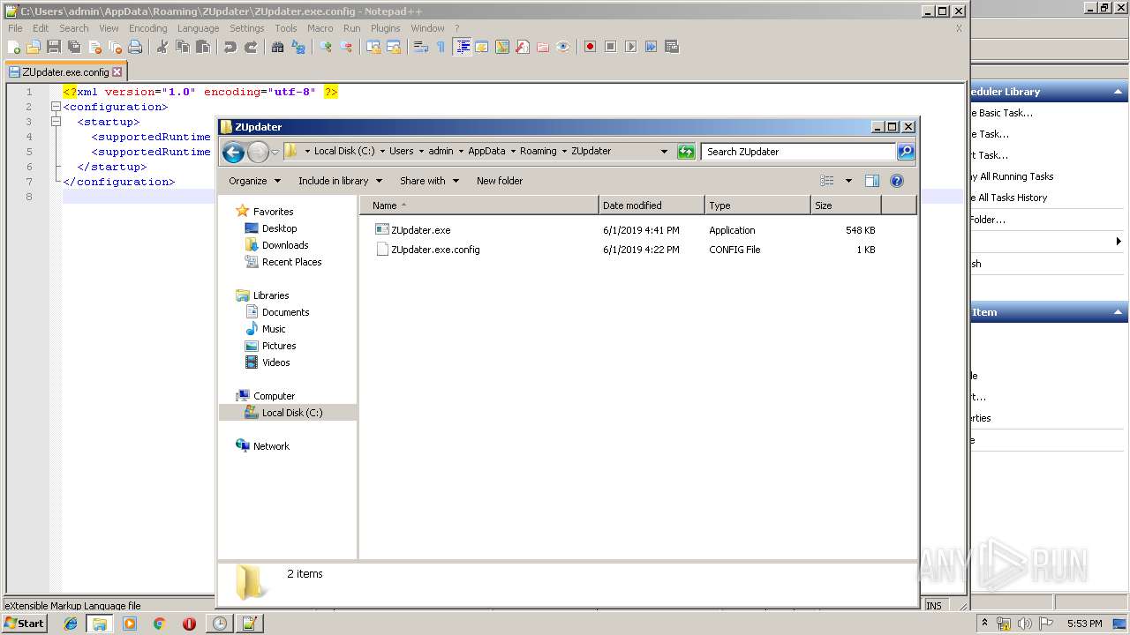
Task: Open Find using the binoculars icon
Action: [278, 47]
